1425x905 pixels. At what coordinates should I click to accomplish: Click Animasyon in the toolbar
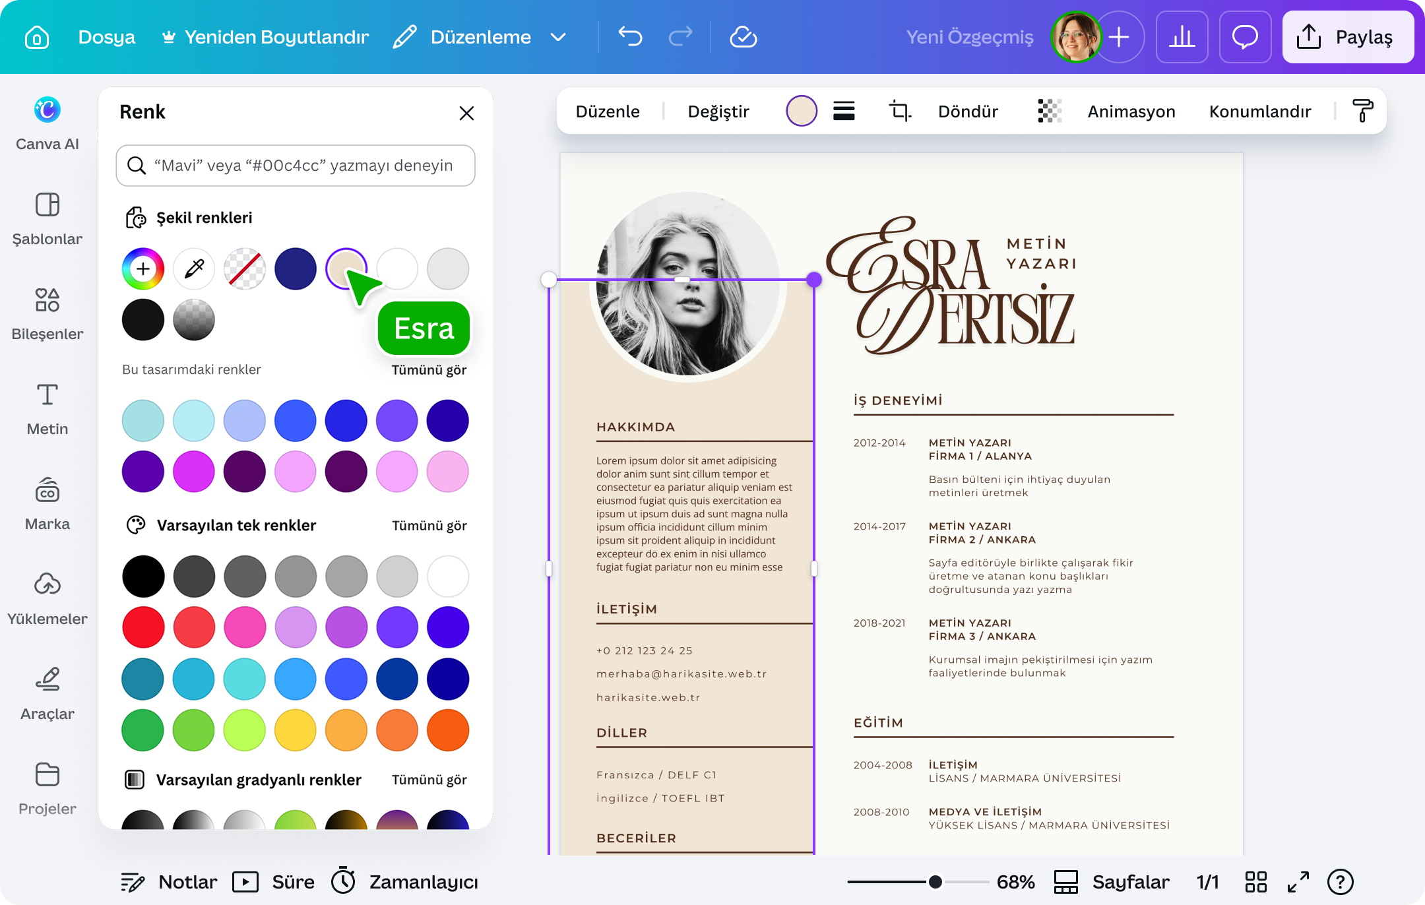click(1131, 111)
